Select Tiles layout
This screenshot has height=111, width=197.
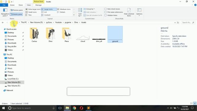(x=29, y=15)
